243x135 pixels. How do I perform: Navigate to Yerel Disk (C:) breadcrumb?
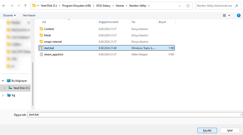(x=49, y=6)
